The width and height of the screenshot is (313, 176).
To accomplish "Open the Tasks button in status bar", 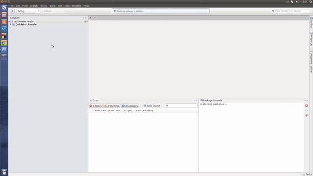I will click(307, 174).
